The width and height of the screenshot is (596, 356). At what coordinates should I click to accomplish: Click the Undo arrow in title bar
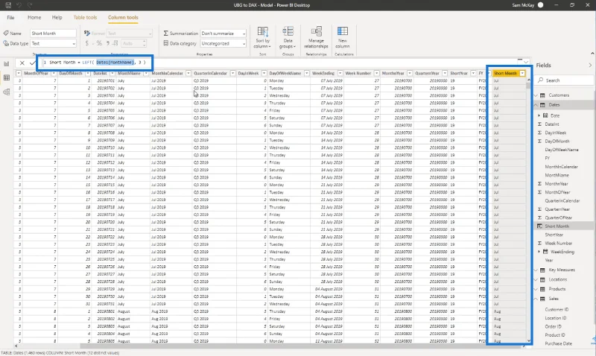(x=19, y=5)
